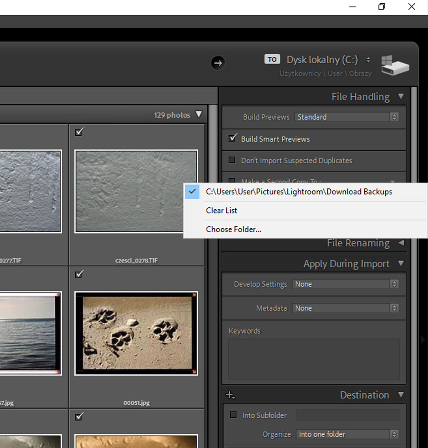Disable Build Smart Previews checkbox

pyautogui.click(x=233, y=139)
